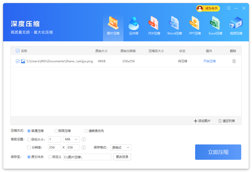The image size is (252, 172).
Task: Click the 添加图片 add images button
Action: pos(202,121)
